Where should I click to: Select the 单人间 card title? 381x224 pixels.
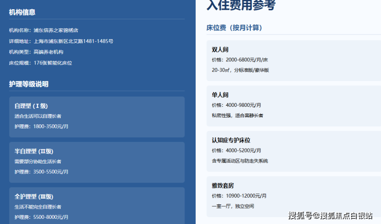pyautogui.click(x=220, y=95)
